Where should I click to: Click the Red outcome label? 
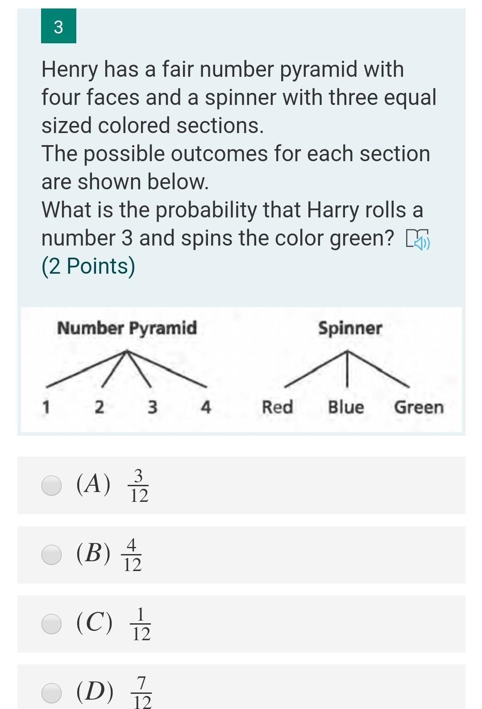(x=277, y=407)
